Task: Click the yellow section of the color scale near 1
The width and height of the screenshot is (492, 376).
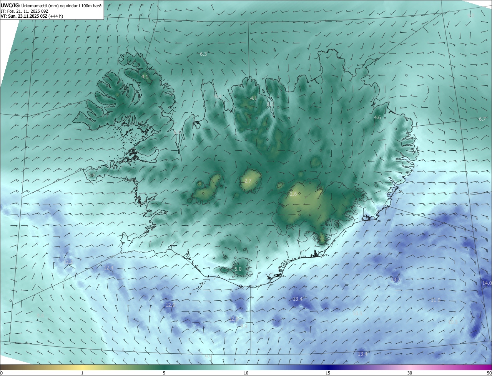Action: (x=82, y=367)
